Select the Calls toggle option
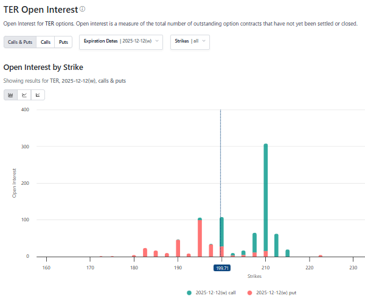365x301 pixels. pos(46,42)
